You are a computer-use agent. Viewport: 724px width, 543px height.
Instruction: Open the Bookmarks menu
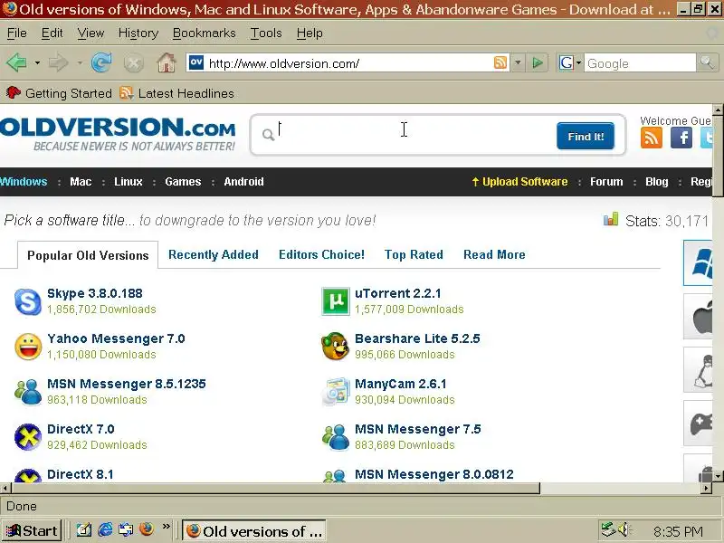[x=205, y=33]
